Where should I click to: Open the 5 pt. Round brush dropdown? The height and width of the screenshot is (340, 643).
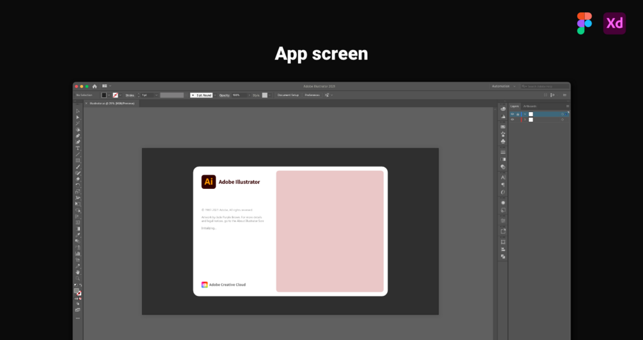coord(214,95)
